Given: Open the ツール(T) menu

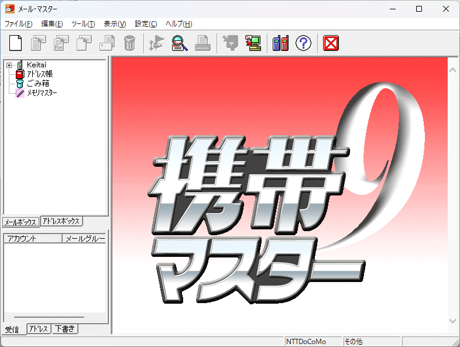Looking at the screenshot, I should click(x=83, y=24).
